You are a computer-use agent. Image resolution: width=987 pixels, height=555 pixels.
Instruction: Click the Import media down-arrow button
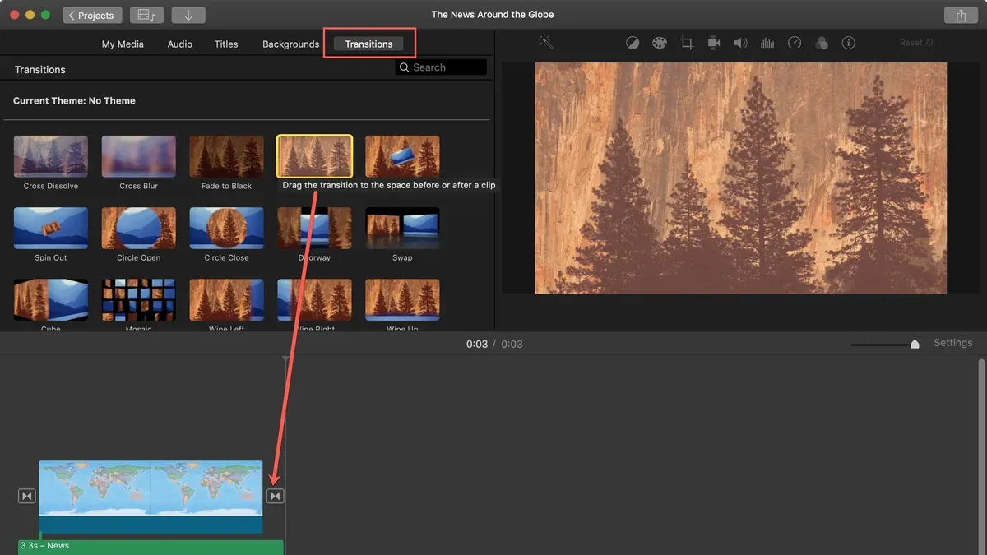click(x=188, y=15)
